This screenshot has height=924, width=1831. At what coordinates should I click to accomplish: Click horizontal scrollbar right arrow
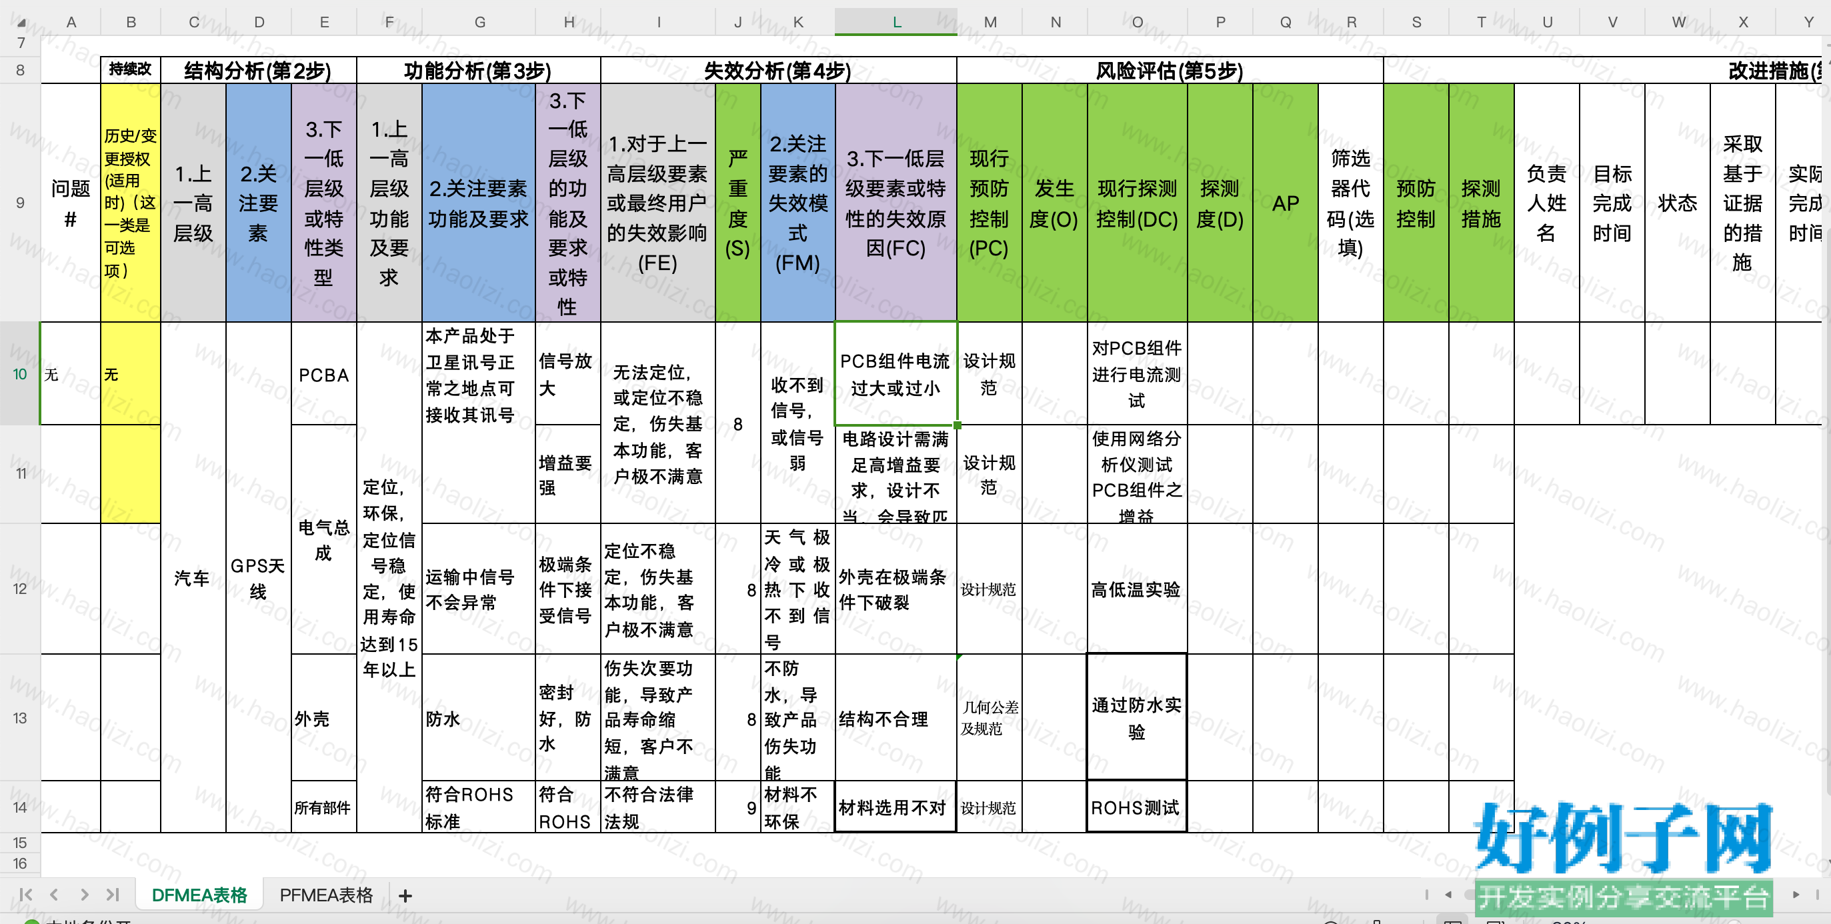1796,894
